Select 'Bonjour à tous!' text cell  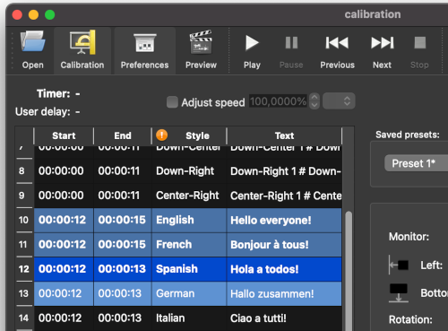[x=284, y=245]
